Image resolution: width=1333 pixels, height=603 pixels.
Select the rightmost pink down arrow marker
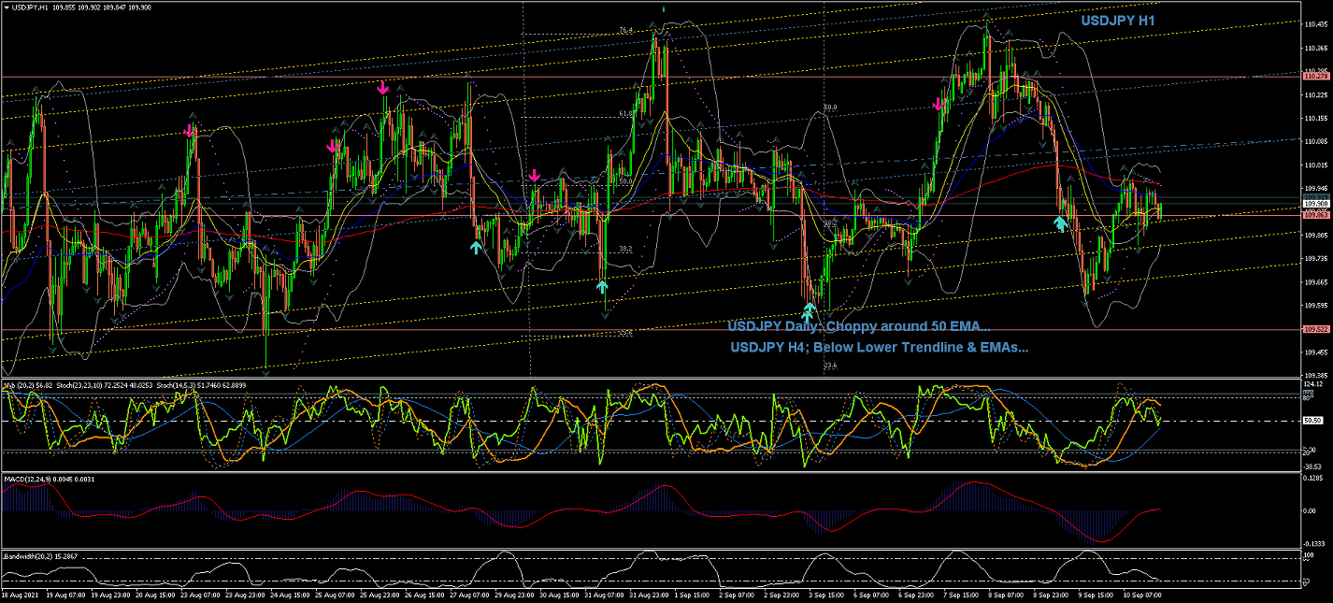point(938,104)
